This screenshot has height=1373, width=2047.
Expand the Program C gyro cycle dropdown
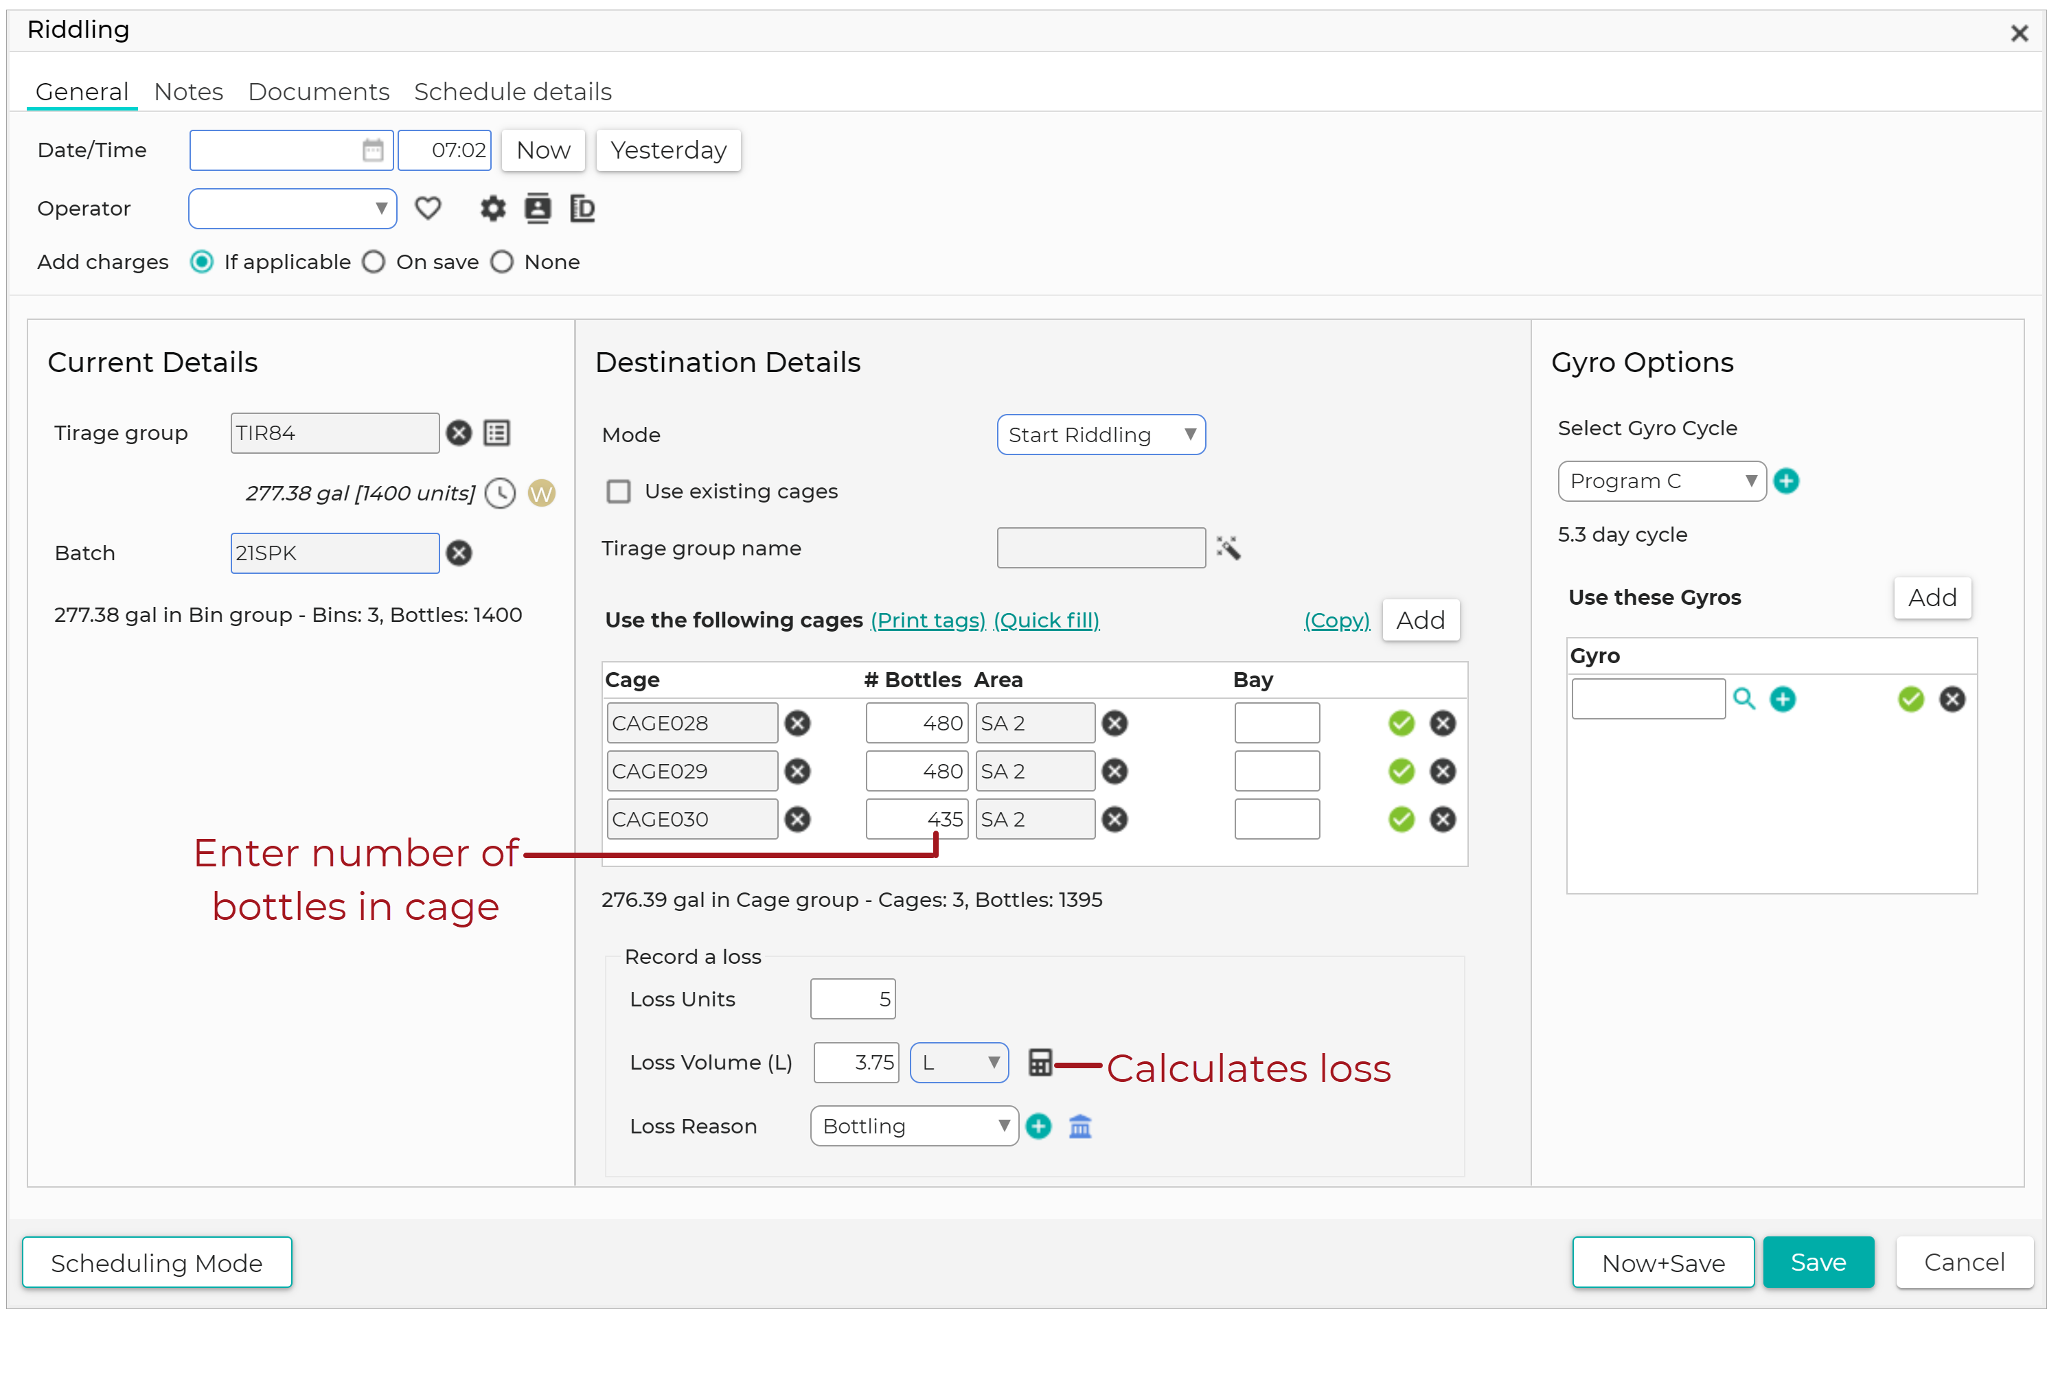point(1662,482)
